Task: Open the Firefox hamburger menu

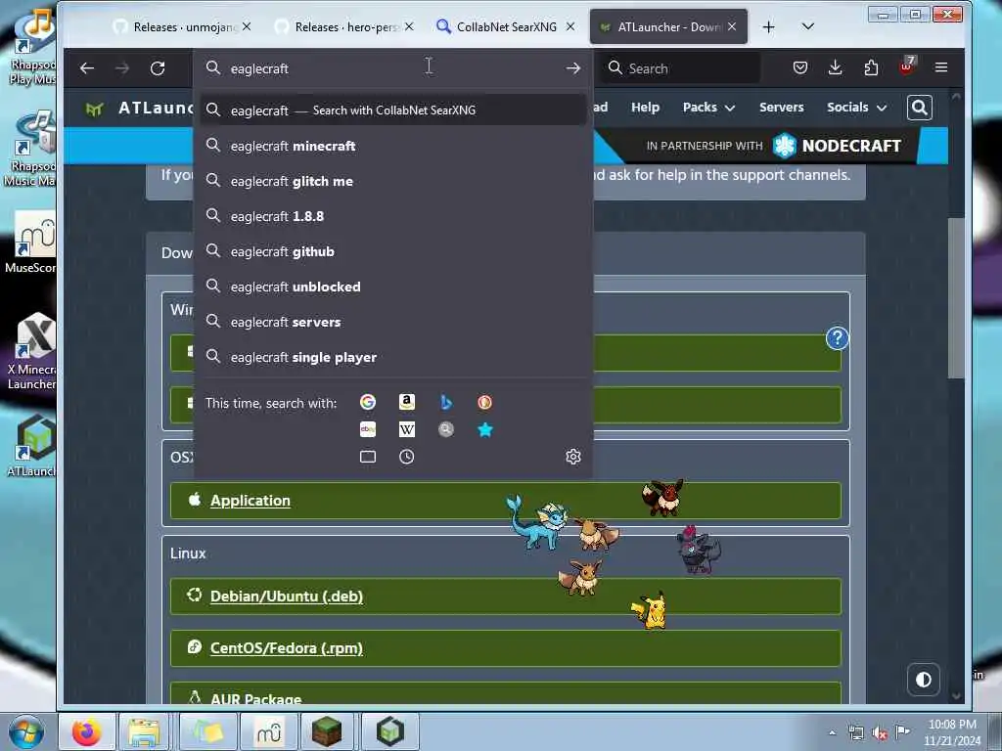Action: coord(941,67)
